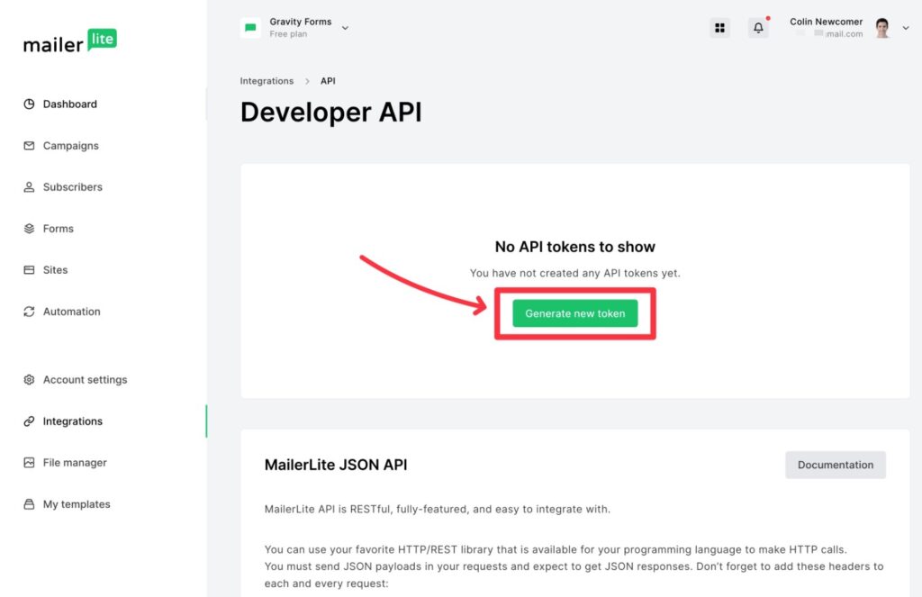Screen dimensions: 922x597
Task: Click the Gravity Forms account name
Action: [301, 22]
